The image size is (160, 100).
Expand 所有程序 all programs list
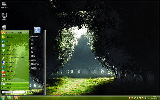tap(15, 88)
